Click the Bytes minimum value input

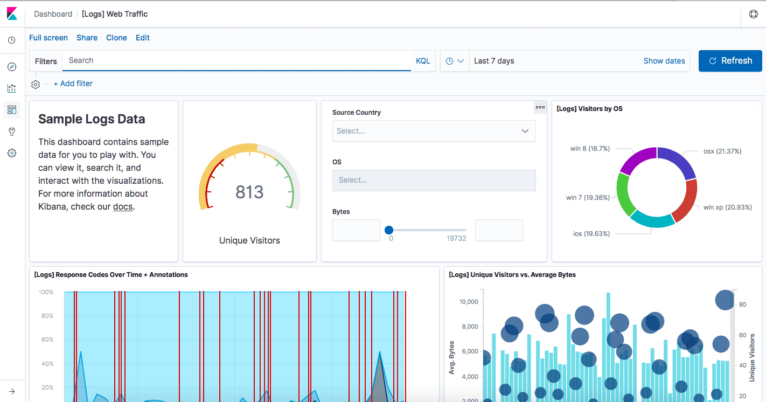pos(356,230)
